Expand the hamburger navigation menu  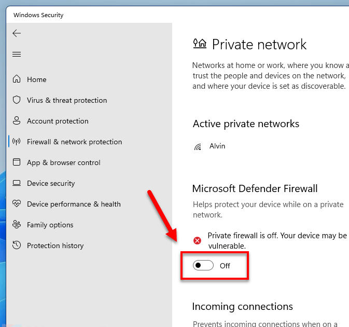(x=17, y=54)
